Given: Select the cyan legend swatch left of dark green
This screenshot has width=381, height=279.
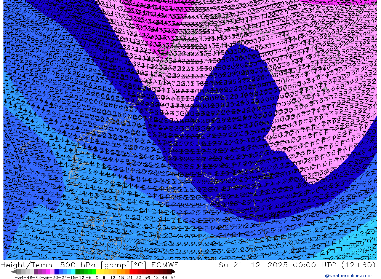Looking at the screenshot, I should (x=73, y=271).
